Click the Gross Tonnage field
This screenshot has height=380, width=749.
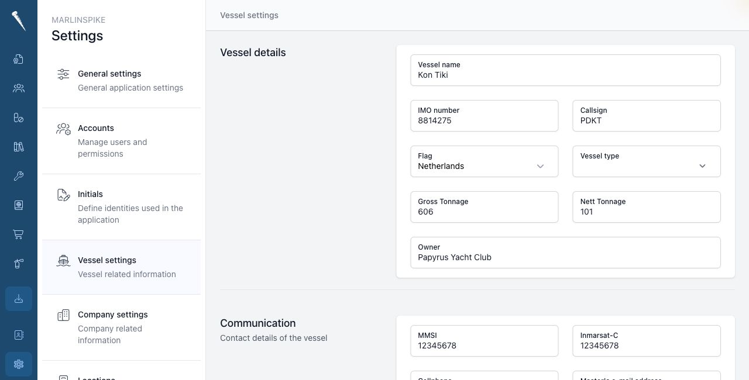click(x=484, y=207)
